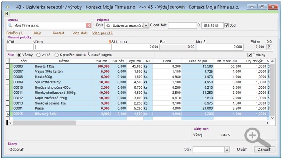Clear the address with the red X button

[88, 25]
